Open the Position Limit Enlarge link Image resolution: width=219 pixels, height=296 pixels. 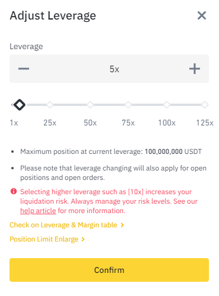47,239
